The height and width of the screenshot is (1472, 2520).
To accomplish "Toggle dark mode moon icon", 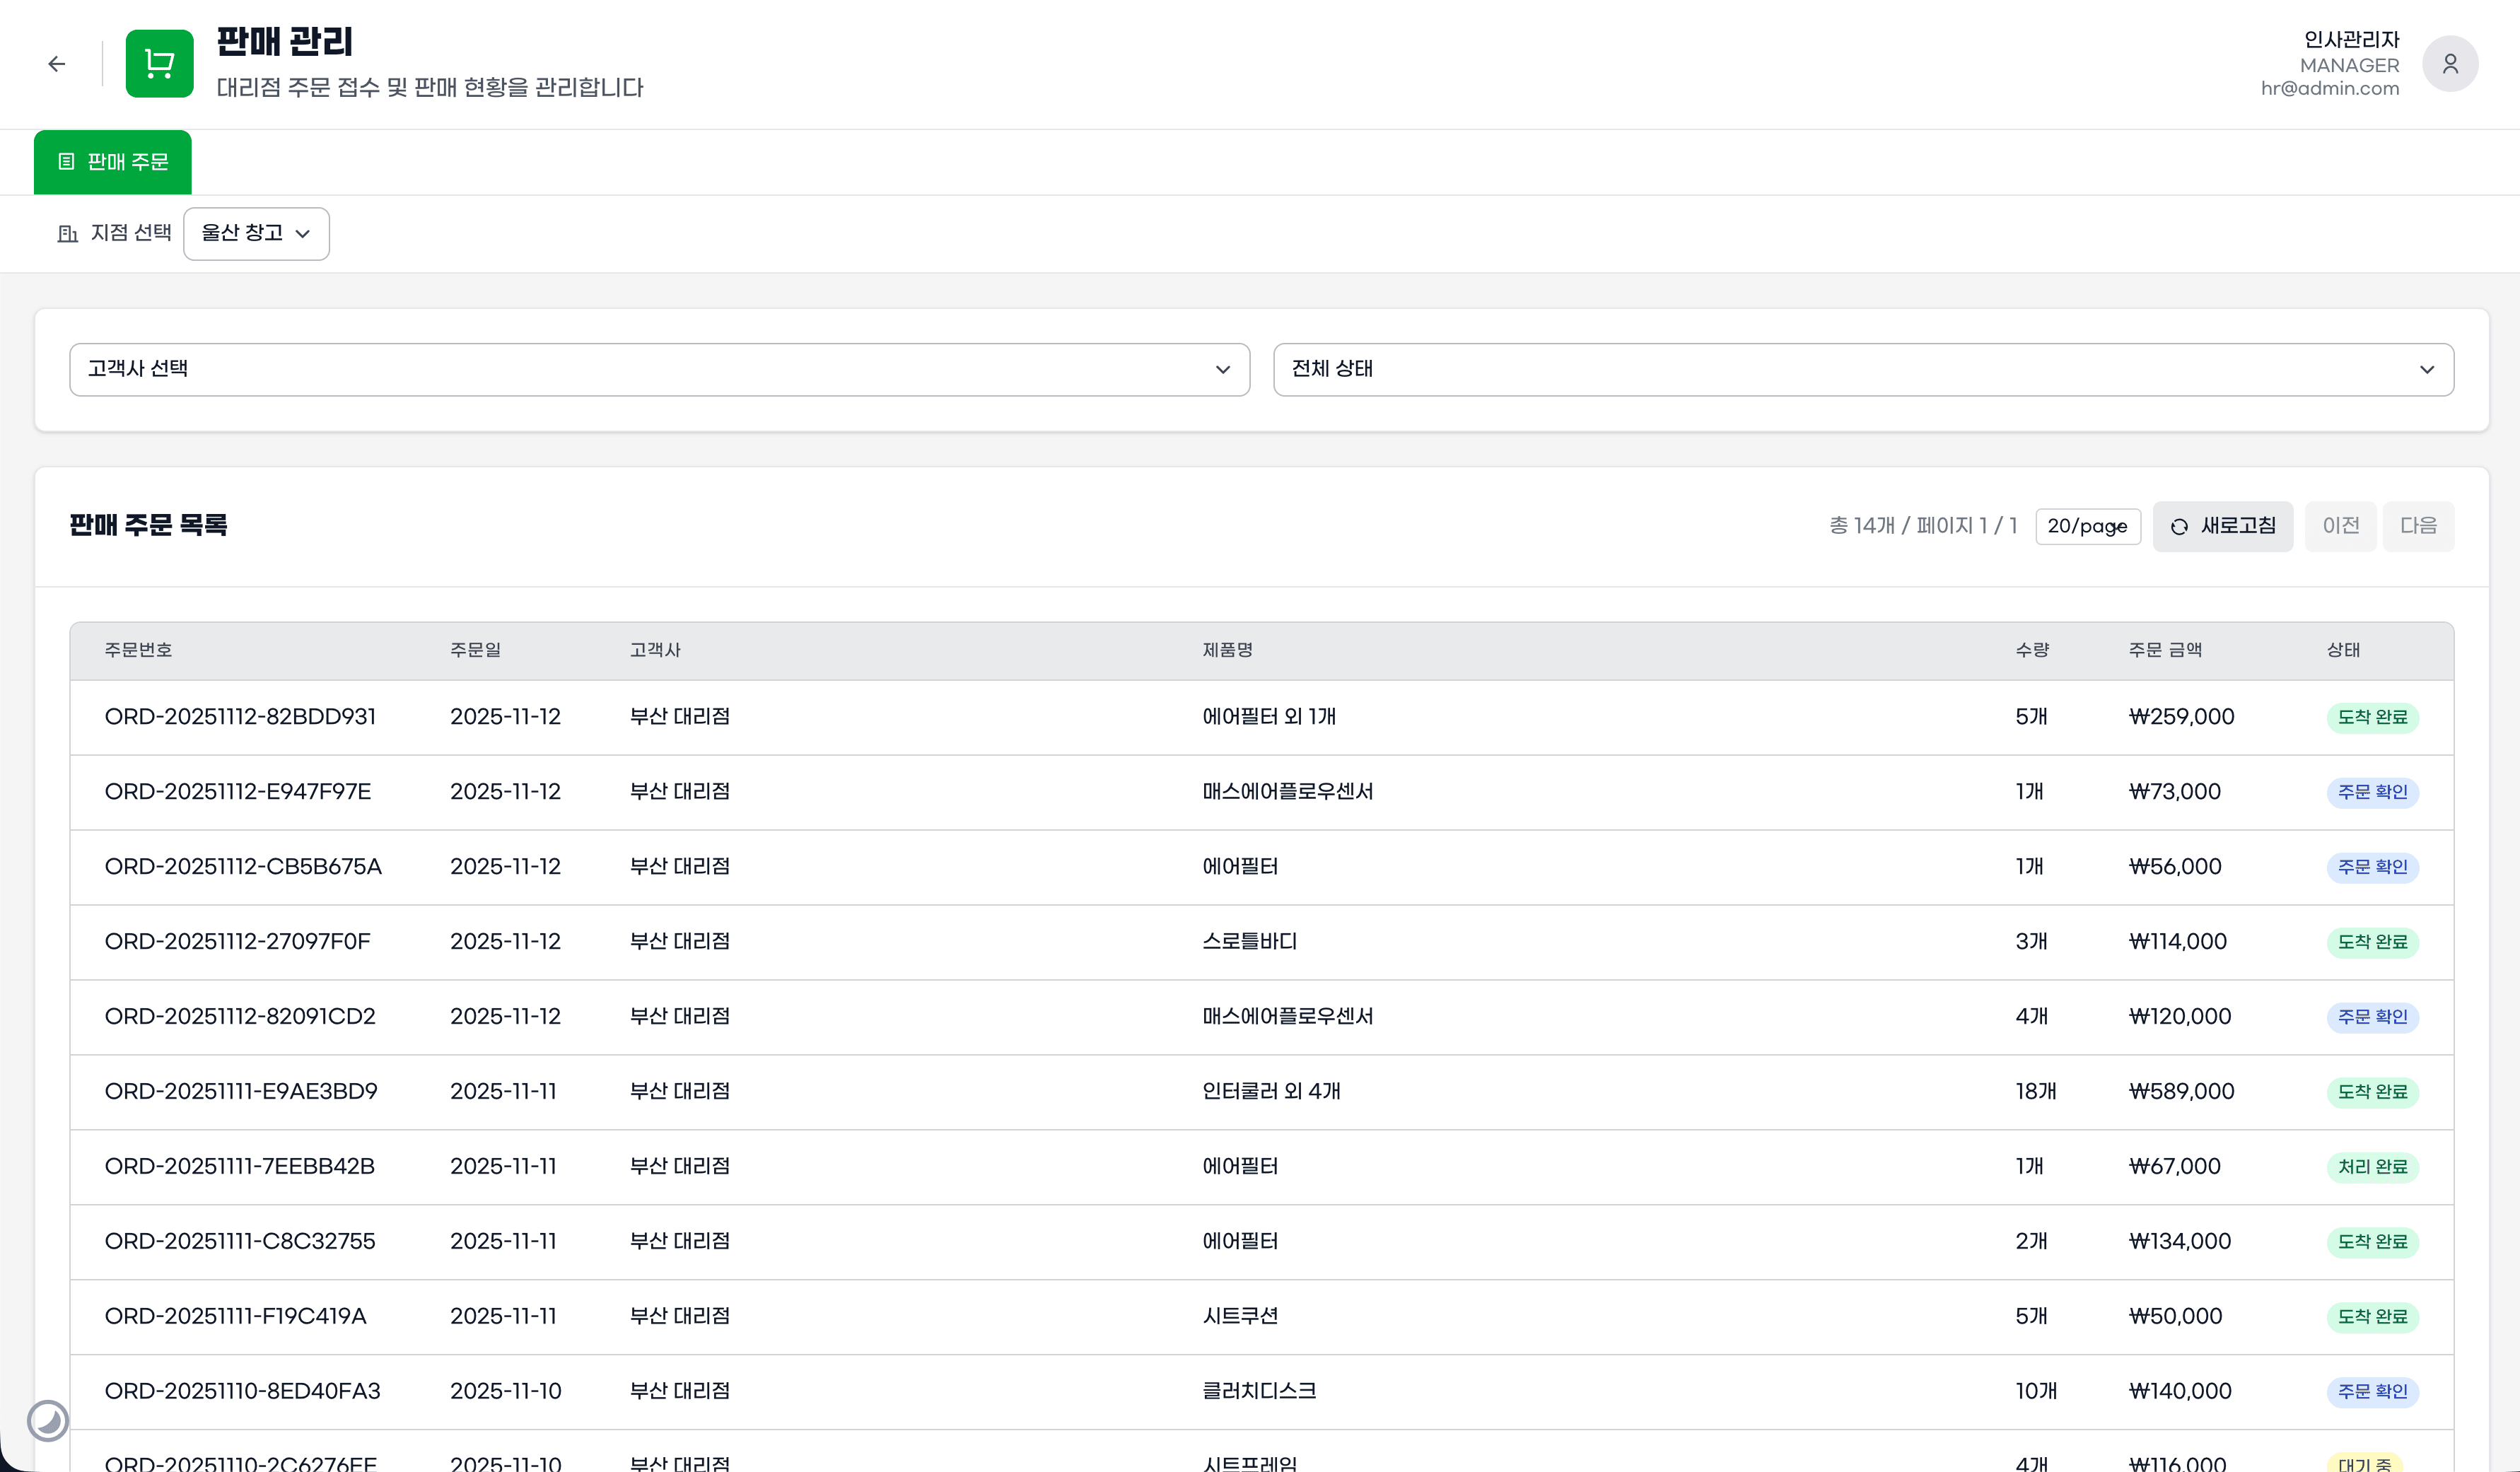I will coord(47,1420).
